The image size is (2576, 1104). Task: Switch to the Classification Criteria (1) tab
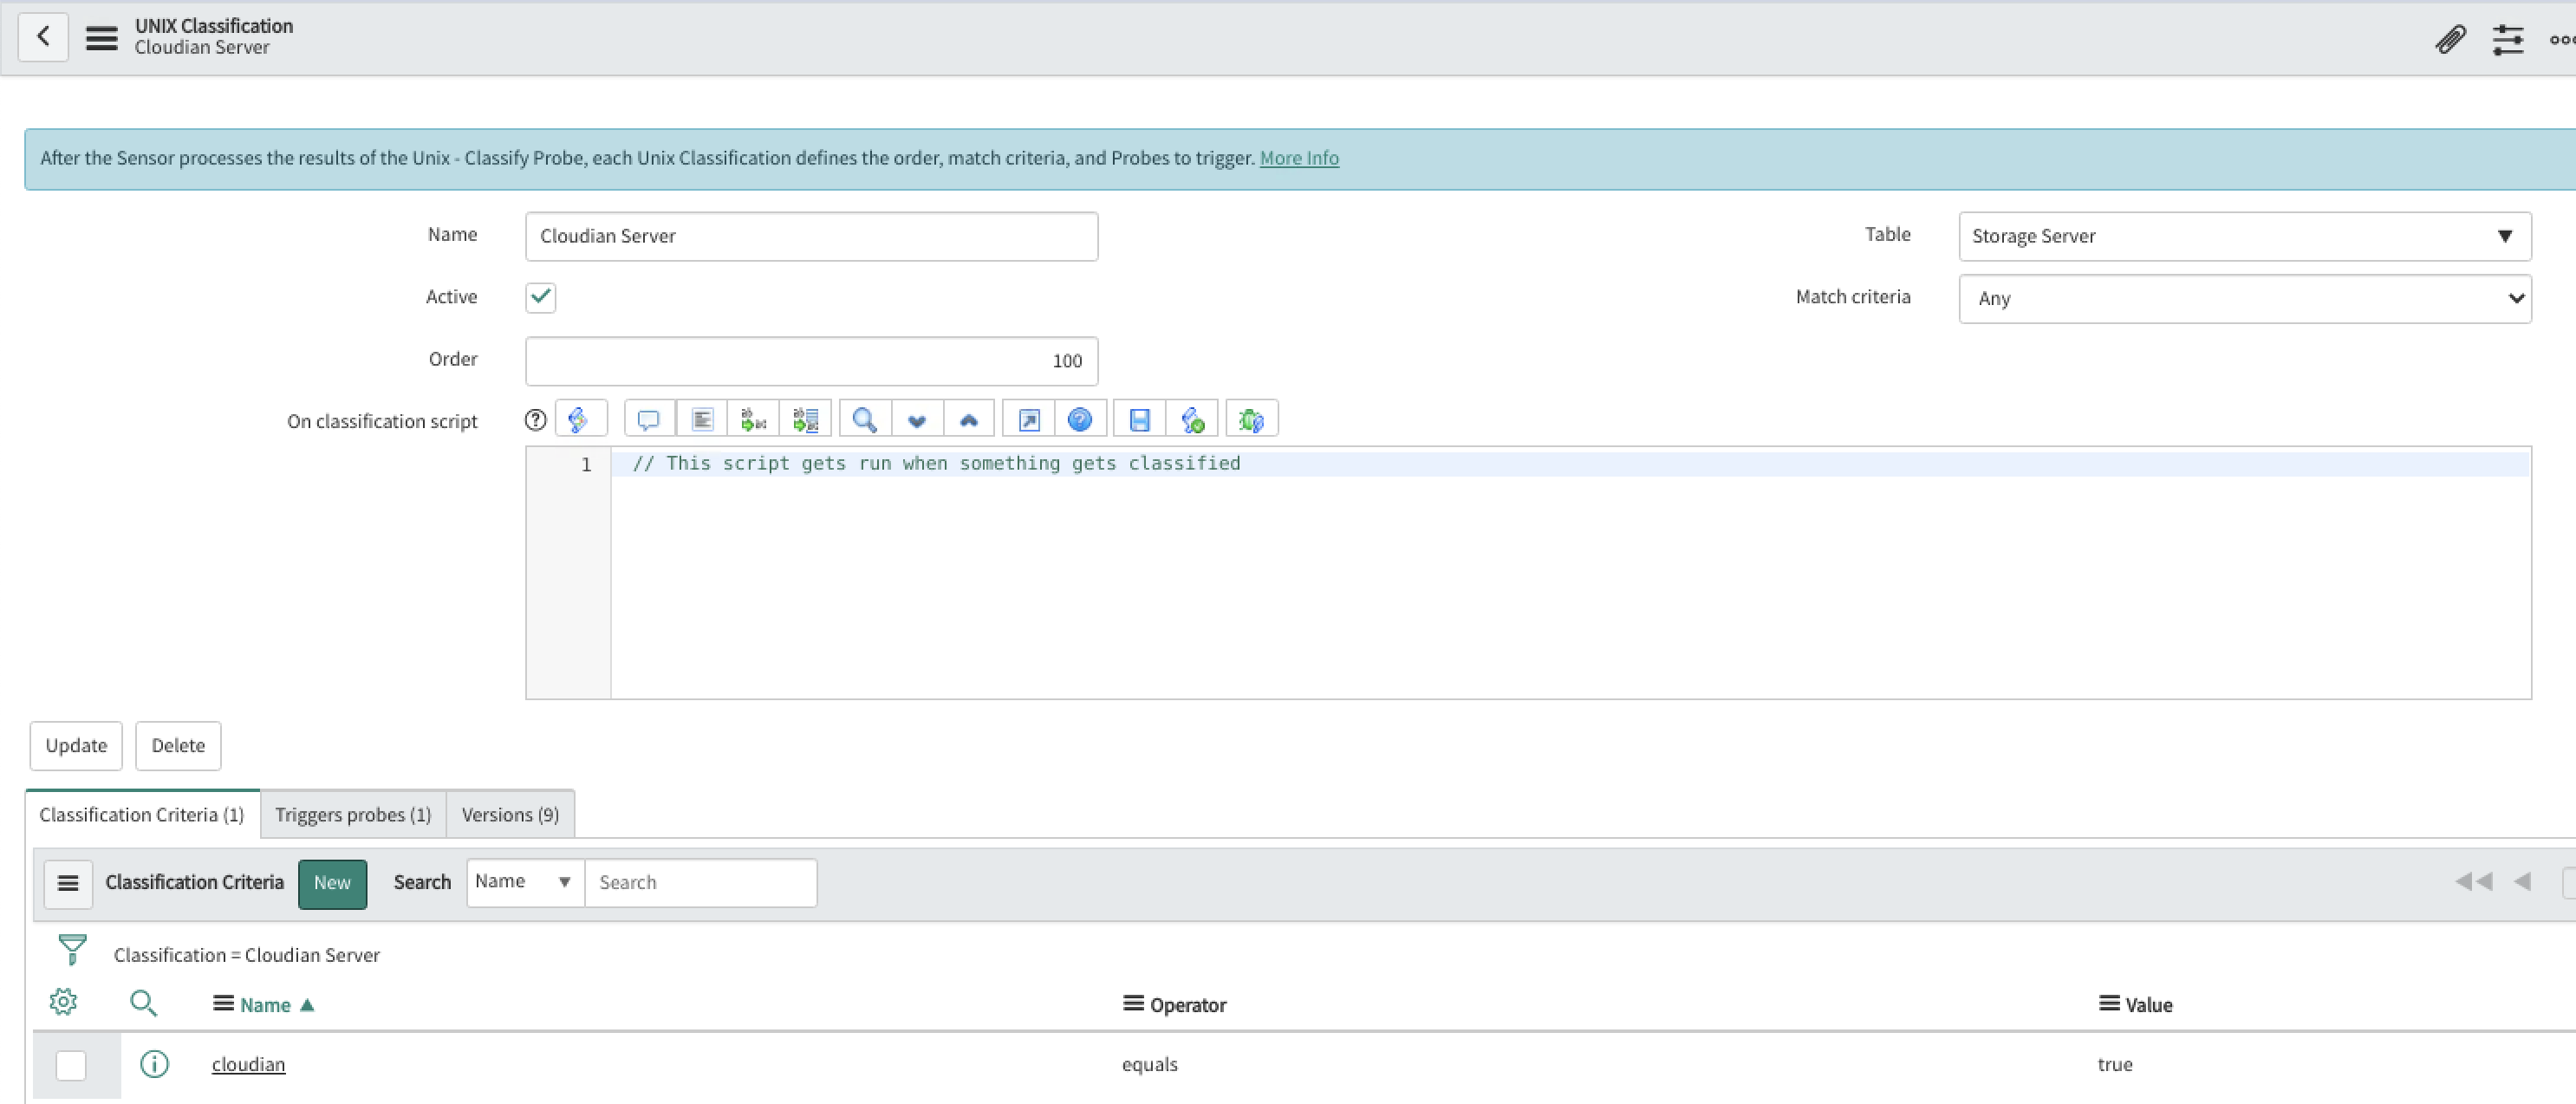142,815
